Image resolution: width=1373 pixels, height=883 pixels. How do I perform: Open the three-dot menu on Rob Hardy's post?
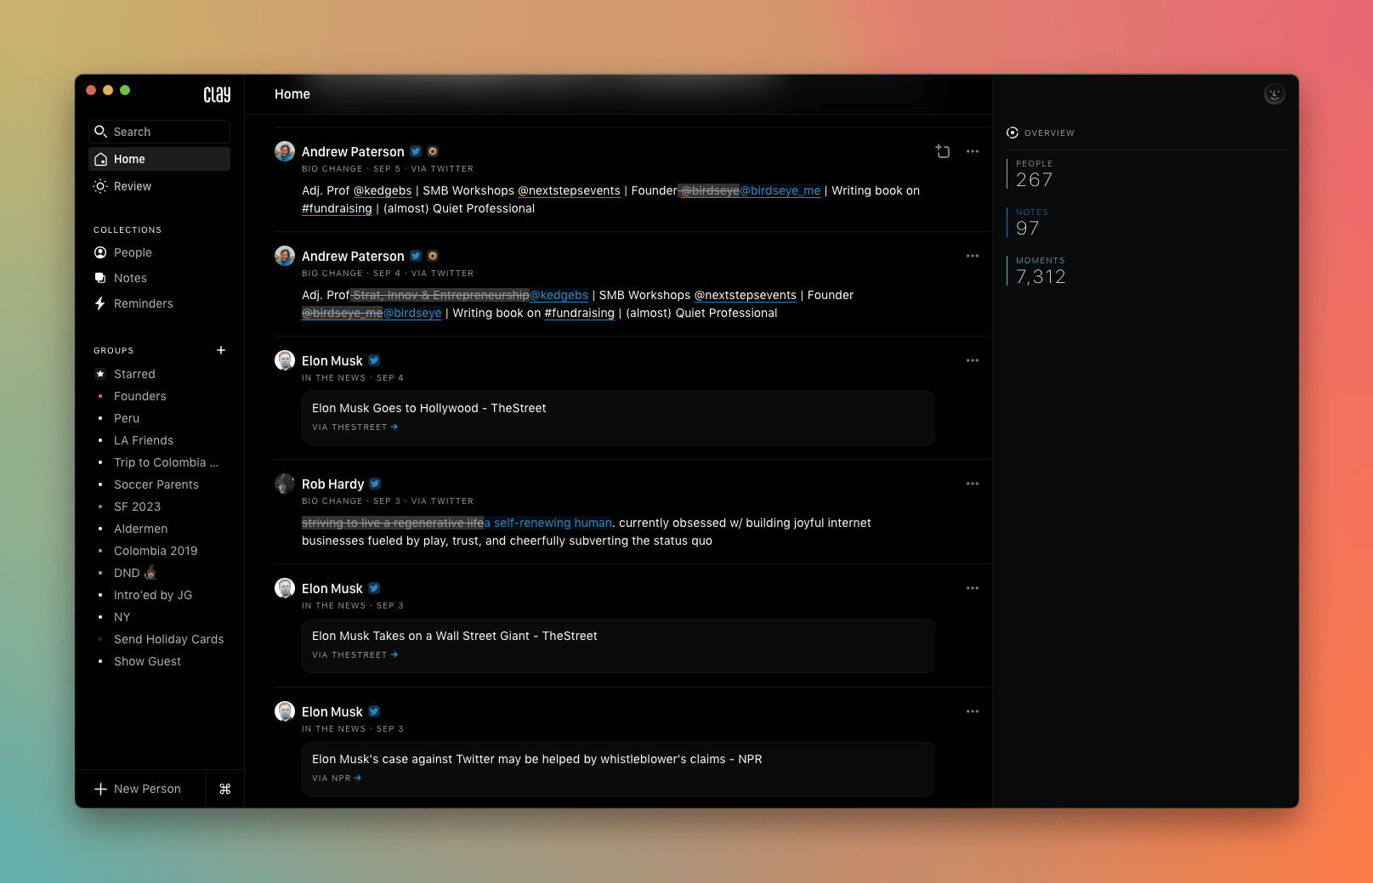(972, 484)
